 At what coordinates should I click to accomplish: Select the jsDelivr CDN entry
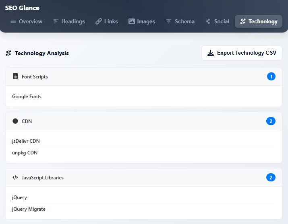coord(26,141)
